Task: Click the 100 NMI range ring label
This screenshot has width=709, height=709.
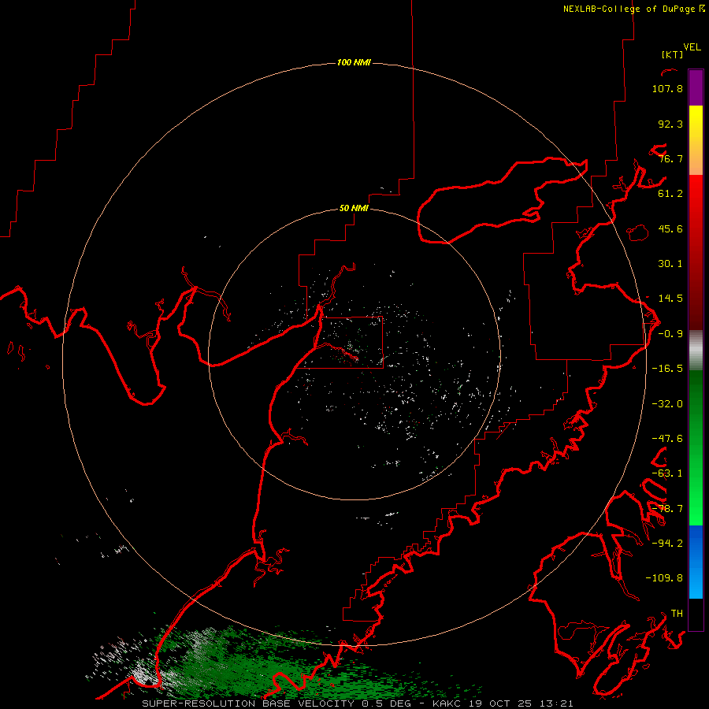Action: tap(354, 62)
